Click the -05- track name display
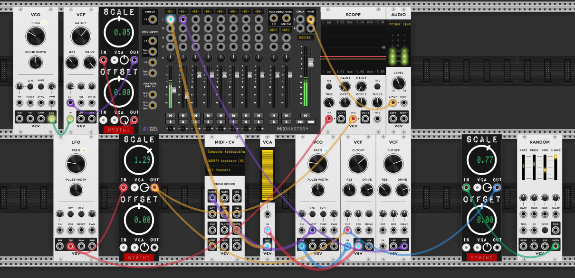Image resolution: width=575 pixels, height=278 pixels. click(x=220, y=11)
